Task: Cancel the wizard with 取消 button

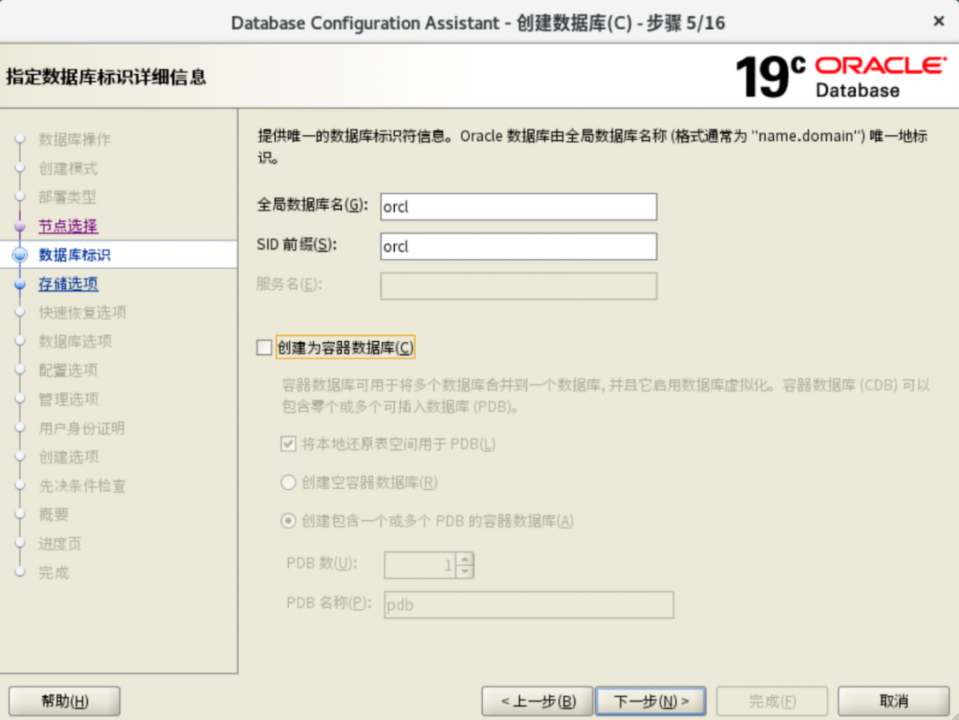Action: [x=894, y=701]
